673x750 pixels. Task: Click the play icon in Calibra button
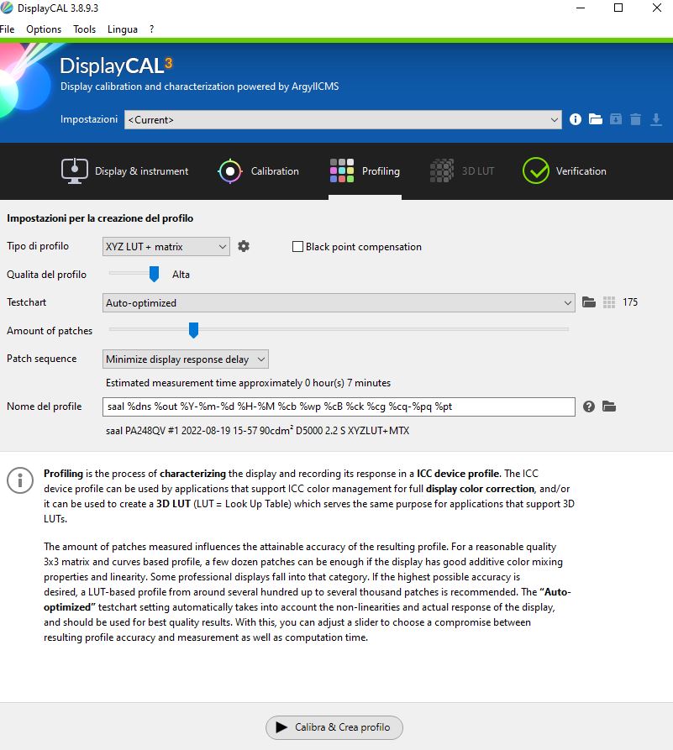click(x=281, y=727)
